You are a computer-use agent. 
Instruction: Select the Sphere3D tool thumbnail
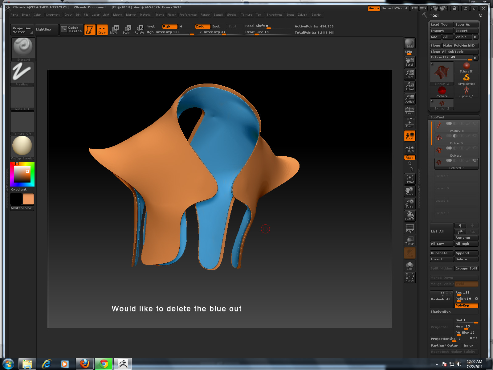[466, 67]
